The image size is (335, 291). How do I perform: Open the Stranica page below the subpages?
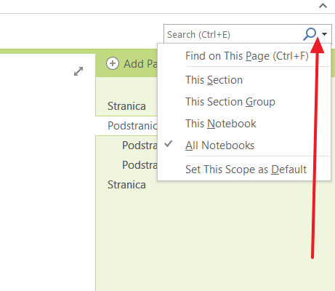(126, 185)
